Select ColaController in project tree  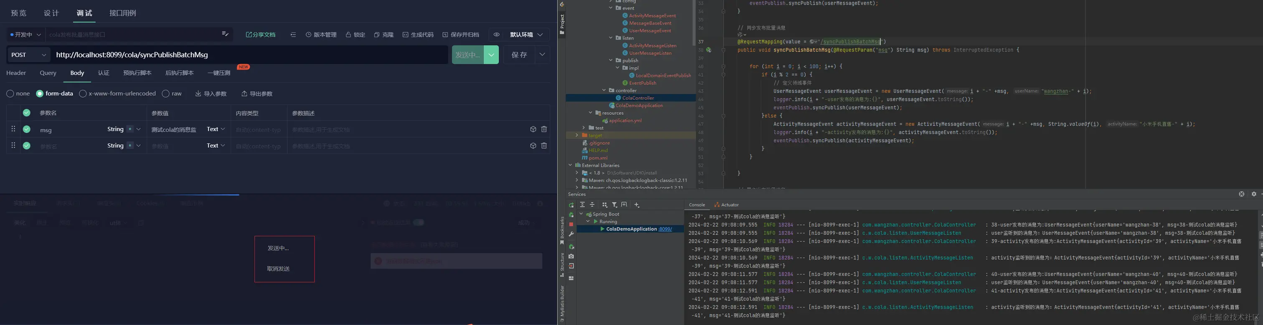[x=638, y=98]
